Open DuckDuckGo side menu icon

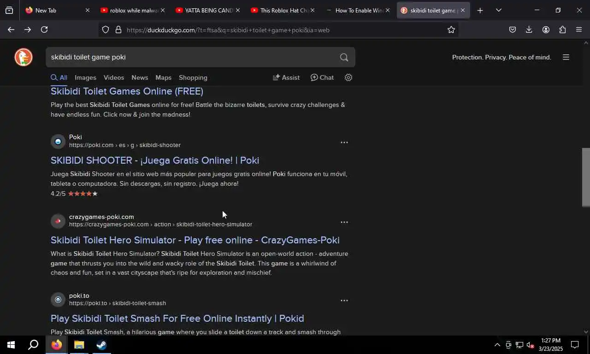tap(566, 57)
